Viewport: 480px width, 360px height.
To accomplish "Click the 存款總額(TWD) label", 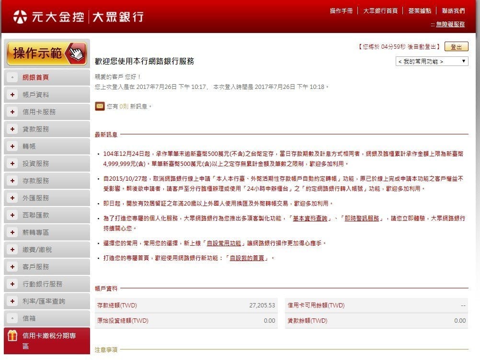I will click(117, 305).
